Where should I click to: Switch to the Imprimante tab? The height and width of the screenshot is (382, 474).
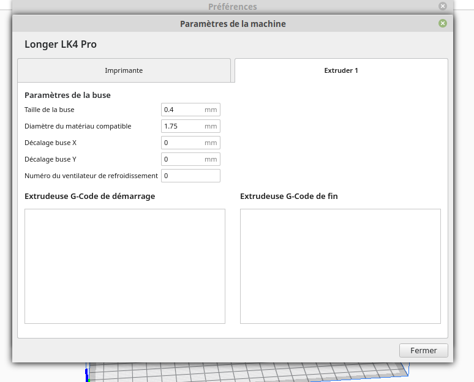[x=124, y=70]
